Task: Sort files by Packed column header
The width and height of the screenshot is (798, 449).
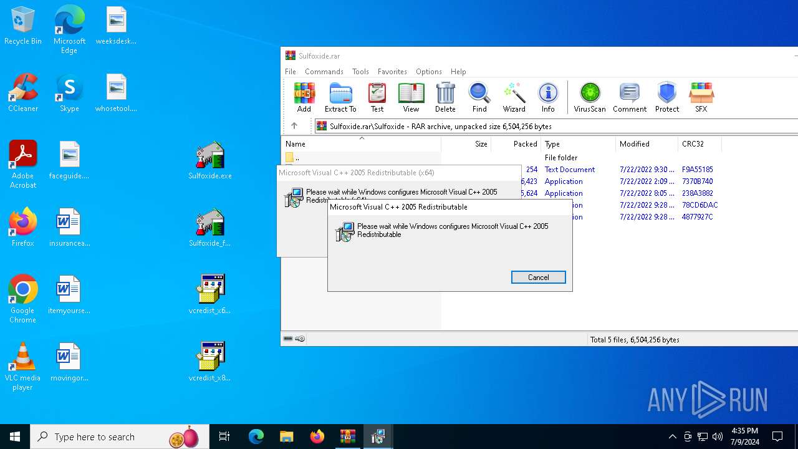Action: (516, 144)
